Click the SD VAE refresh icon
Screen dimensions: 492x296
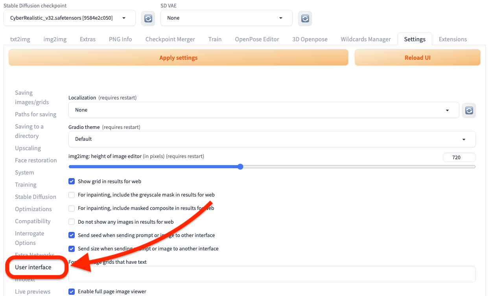pyautogui.click(x=305, y=18)
